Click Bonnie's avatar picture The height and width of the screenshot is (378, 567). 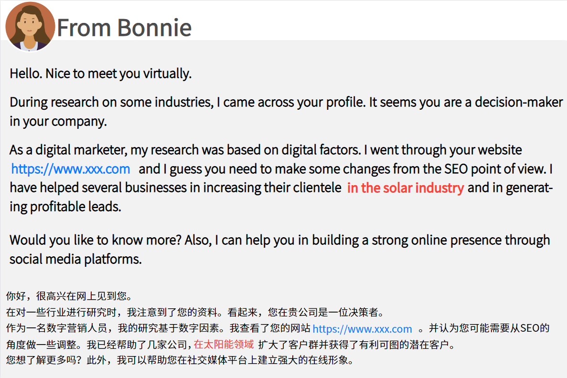click(x=30, y=27)
